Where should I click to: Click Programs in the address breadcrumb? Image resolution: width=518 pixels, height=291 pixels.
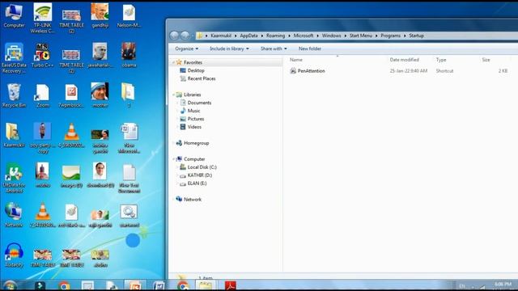[x=390, y=36]
